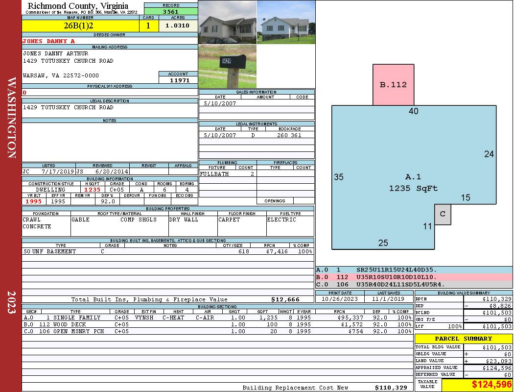Viewport: 514px width, 392px height.
Task: Click the total built ins value $12,666
Action: [x=285, y=299]
